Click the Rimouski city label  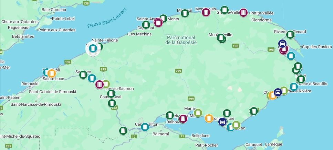[30, 84]
